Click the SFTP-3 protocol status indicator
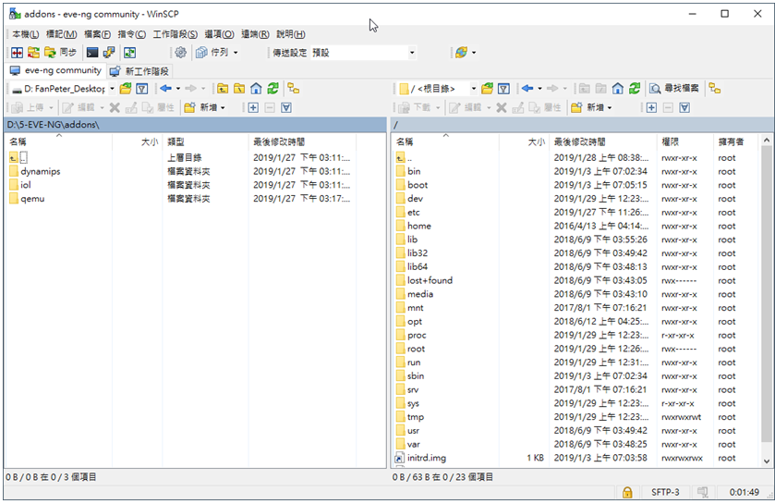 point(665,492)
